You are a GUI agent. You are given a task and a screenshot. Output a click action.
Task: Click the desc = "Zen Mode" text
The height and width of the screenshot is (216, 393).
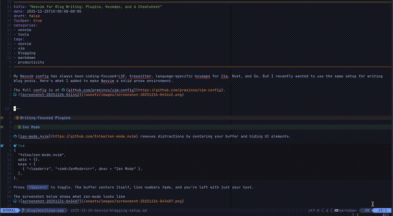click(x=117, y=169)
